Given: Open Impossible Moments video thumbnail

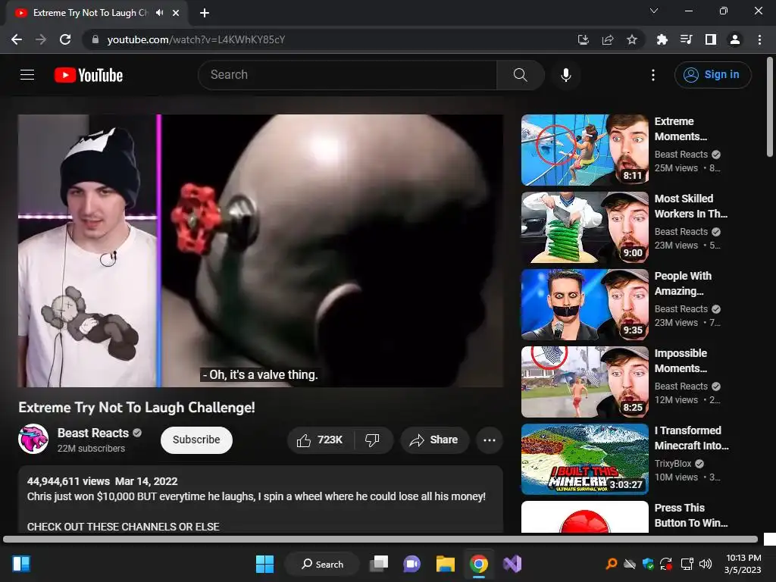Looking at the screenshot, I should (x=584, y=382).
